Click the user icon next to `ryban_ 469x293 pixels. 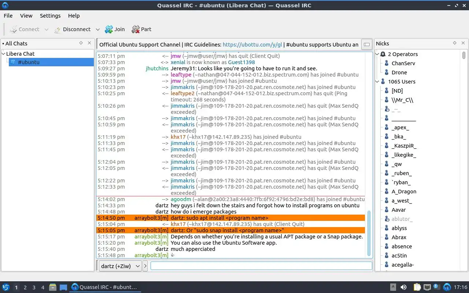point(387,182)
